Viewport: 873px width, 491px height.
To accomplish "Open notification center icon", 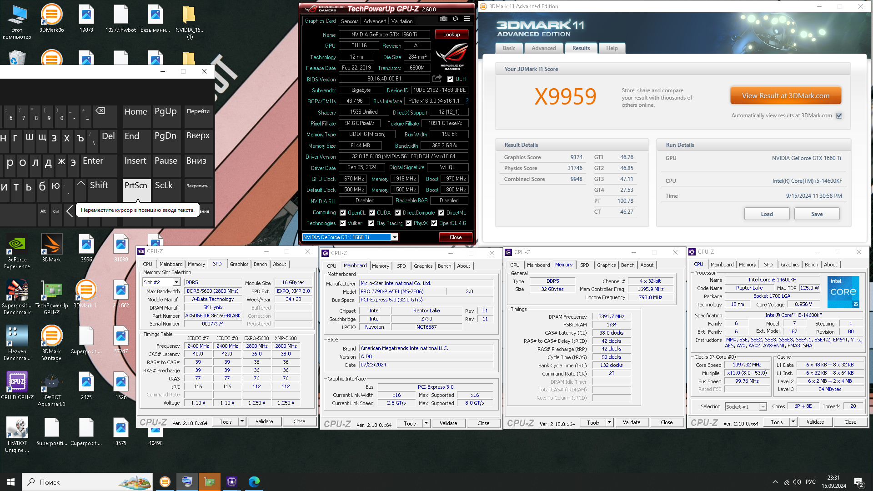I will (858, 482).
